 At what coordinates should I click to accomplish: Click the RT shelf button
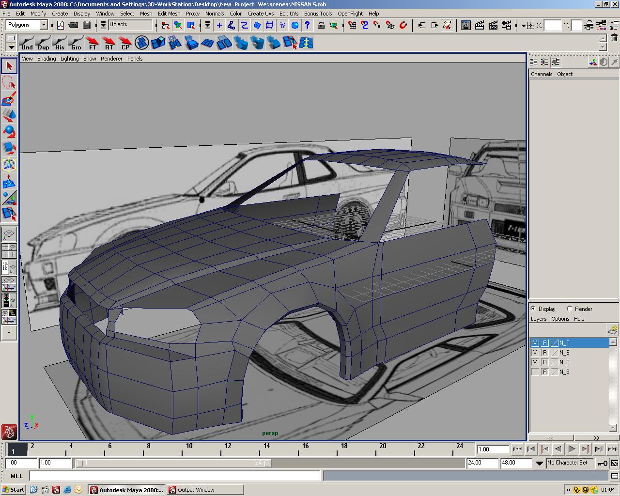(x=109, y=43)
